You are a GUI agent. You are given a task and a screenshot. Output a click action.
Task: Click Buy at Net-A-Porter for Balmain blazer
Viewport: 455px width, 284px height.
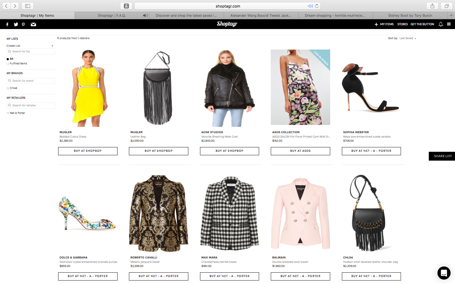point(300,276)
